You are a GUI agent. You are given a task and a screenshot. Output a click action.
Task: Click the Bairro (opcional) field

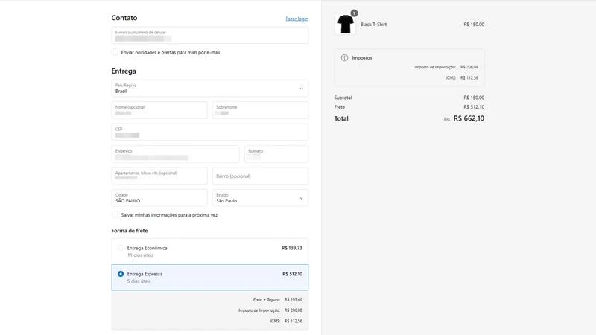tap(260, 176)
